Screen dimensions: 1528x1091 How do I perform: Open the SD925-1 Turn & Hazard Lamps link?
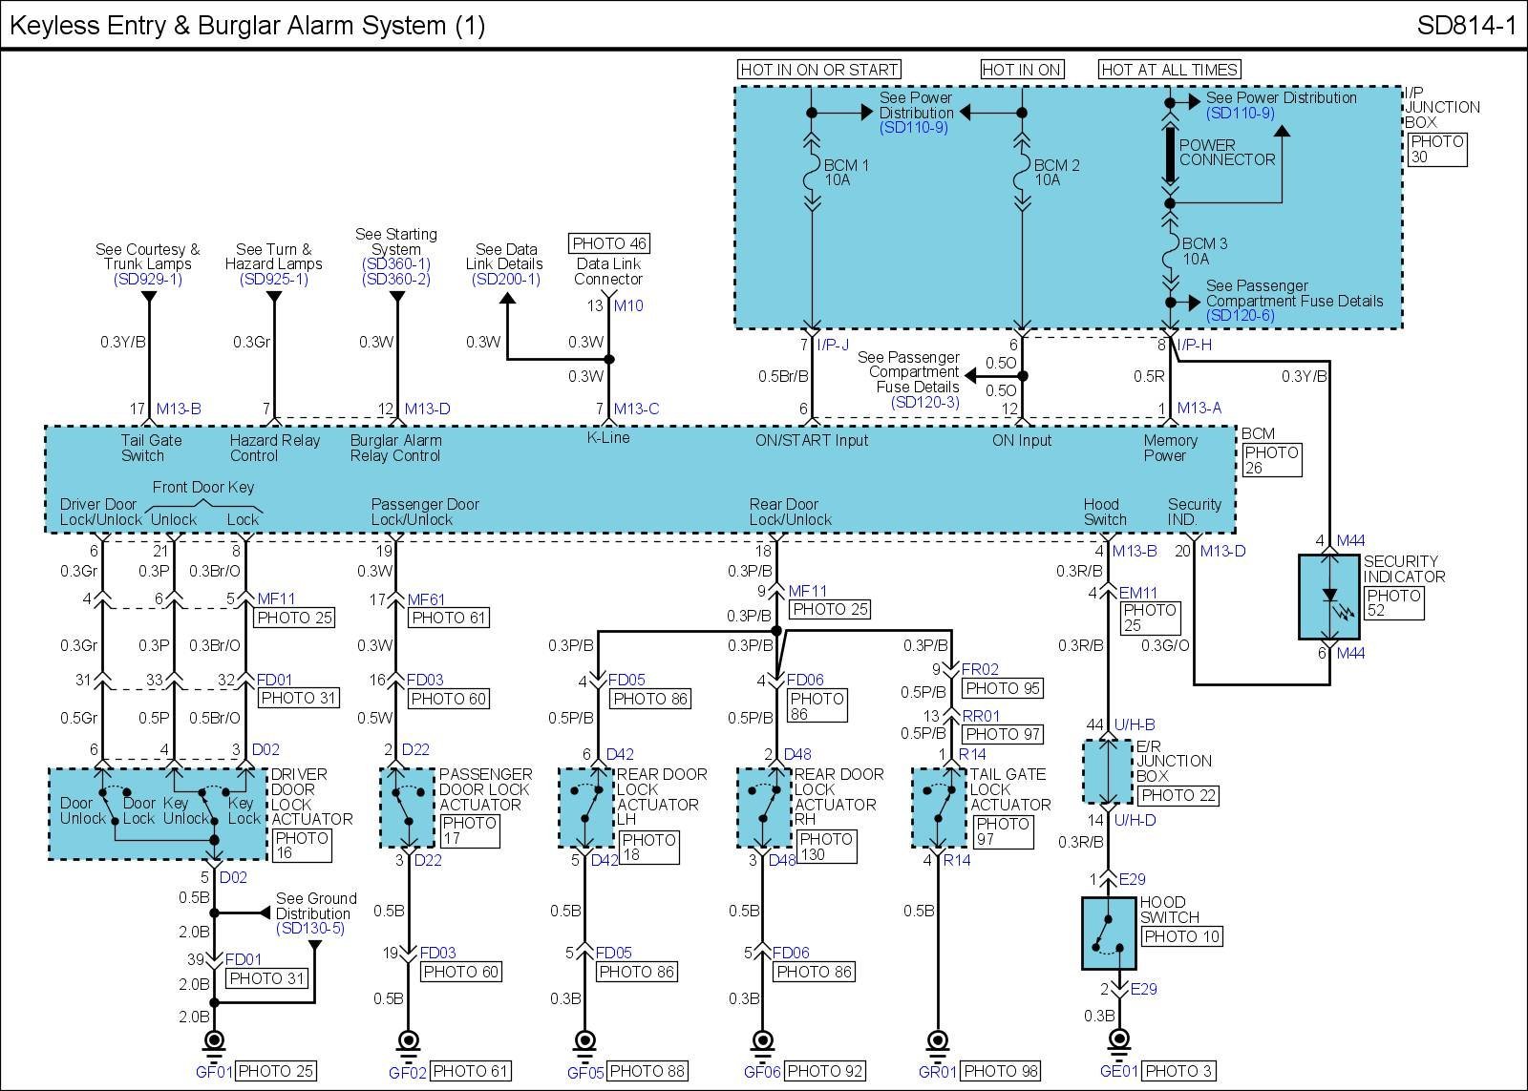tap(274, 280)
